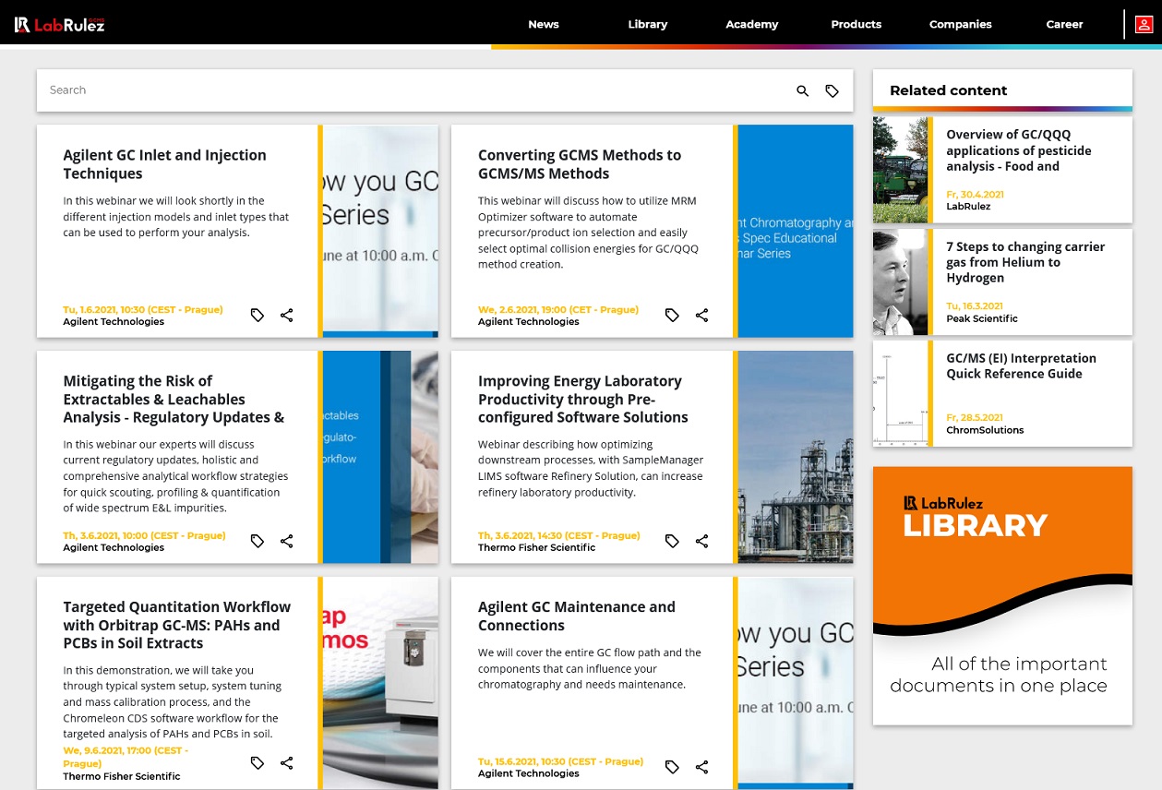Open Overview of GC/QQQ applications related item
The width and height of the screenshot is (1162, 790).
pyautogui.click(x=1019, y=150)
